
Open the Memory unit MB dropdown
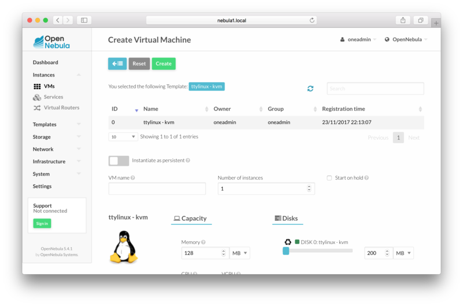(x=240, y=253)
